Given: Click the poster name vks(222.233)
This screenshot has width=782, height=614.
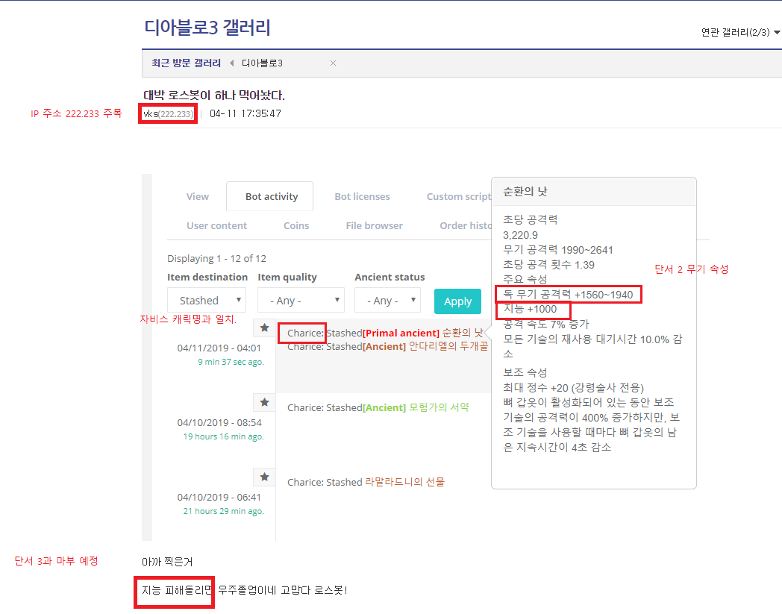Looking at the screenshot, I should [x=168, y=113].
